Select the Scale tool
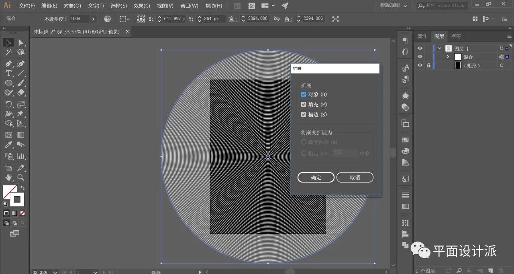The image size is (514, 274). coord(21,104)
